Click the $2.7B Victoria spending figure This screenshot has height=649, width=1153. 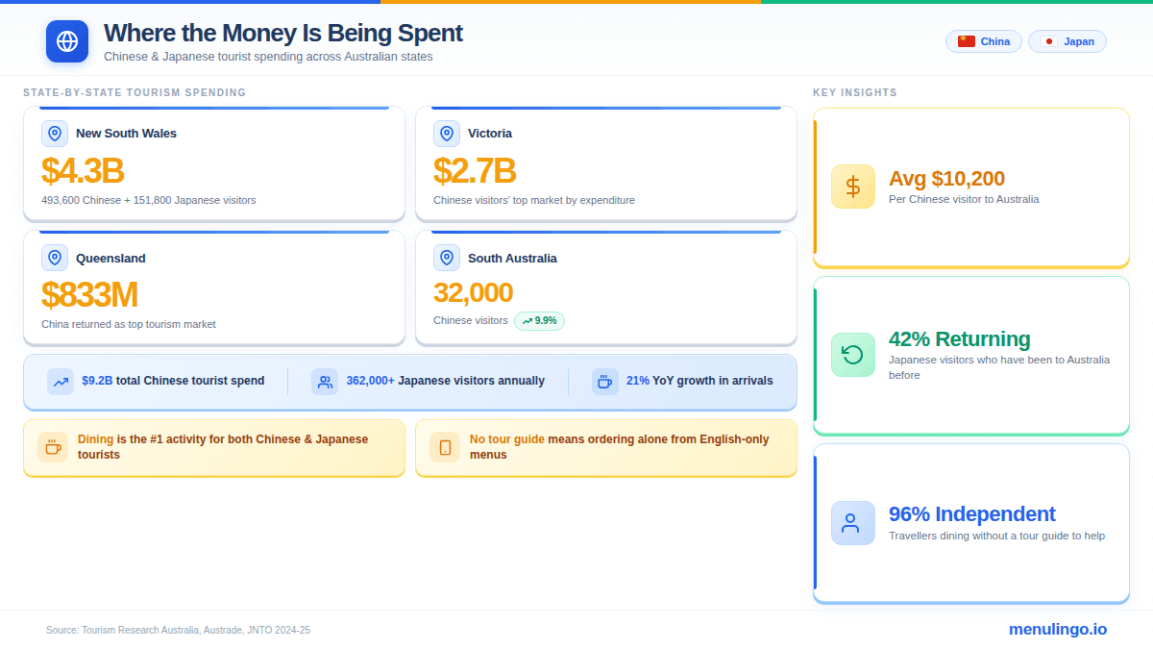pyautogui.click(x=475, y=171)
